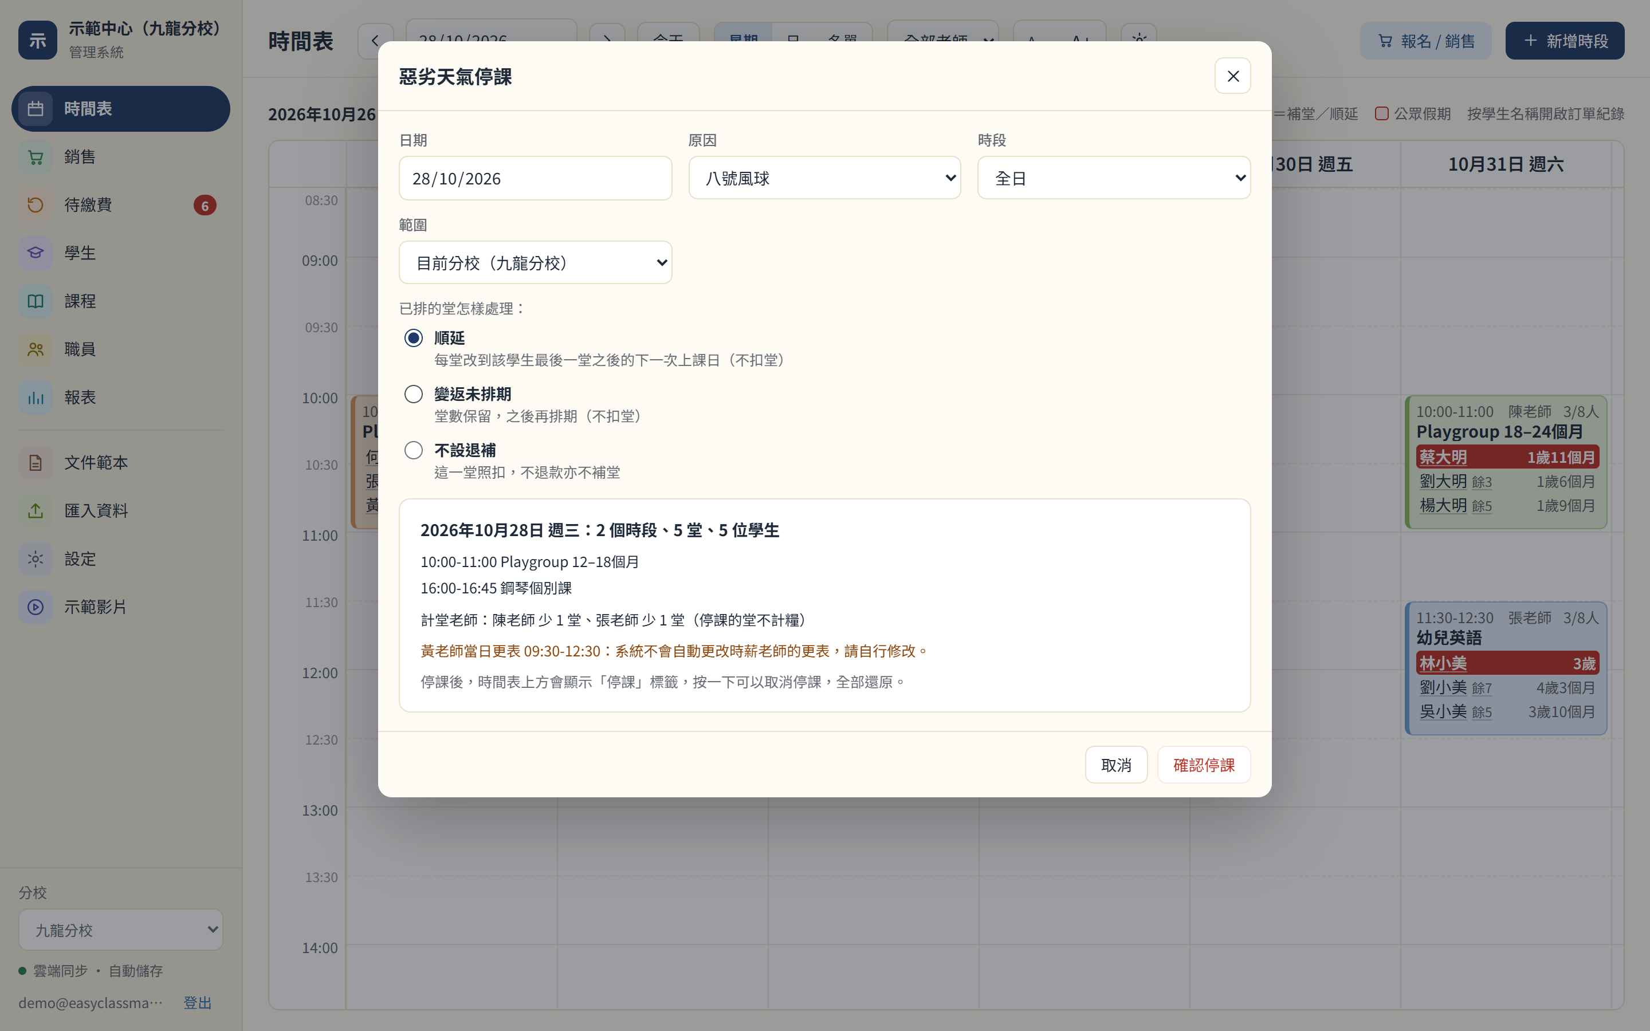Go to the 學生 sidebar menu item
The image size is (1650, 1031).
point(121,253)
